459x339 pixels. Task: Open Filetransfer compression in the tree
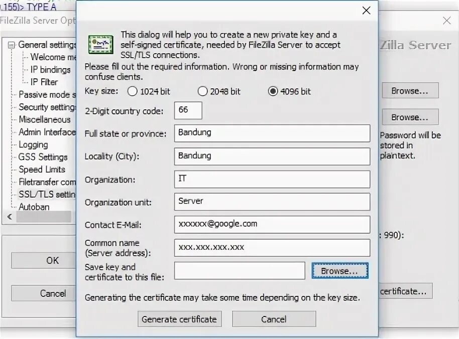[47, 182]
